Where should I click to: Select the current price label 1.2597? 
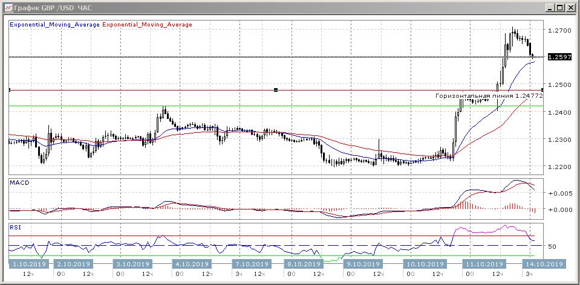coord(558,57)
